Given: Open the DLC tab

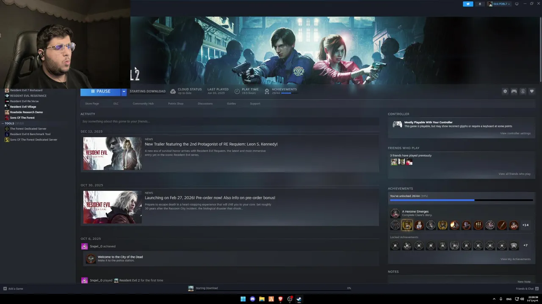Looking at the screenshot, I should click(x=116, y=103).
